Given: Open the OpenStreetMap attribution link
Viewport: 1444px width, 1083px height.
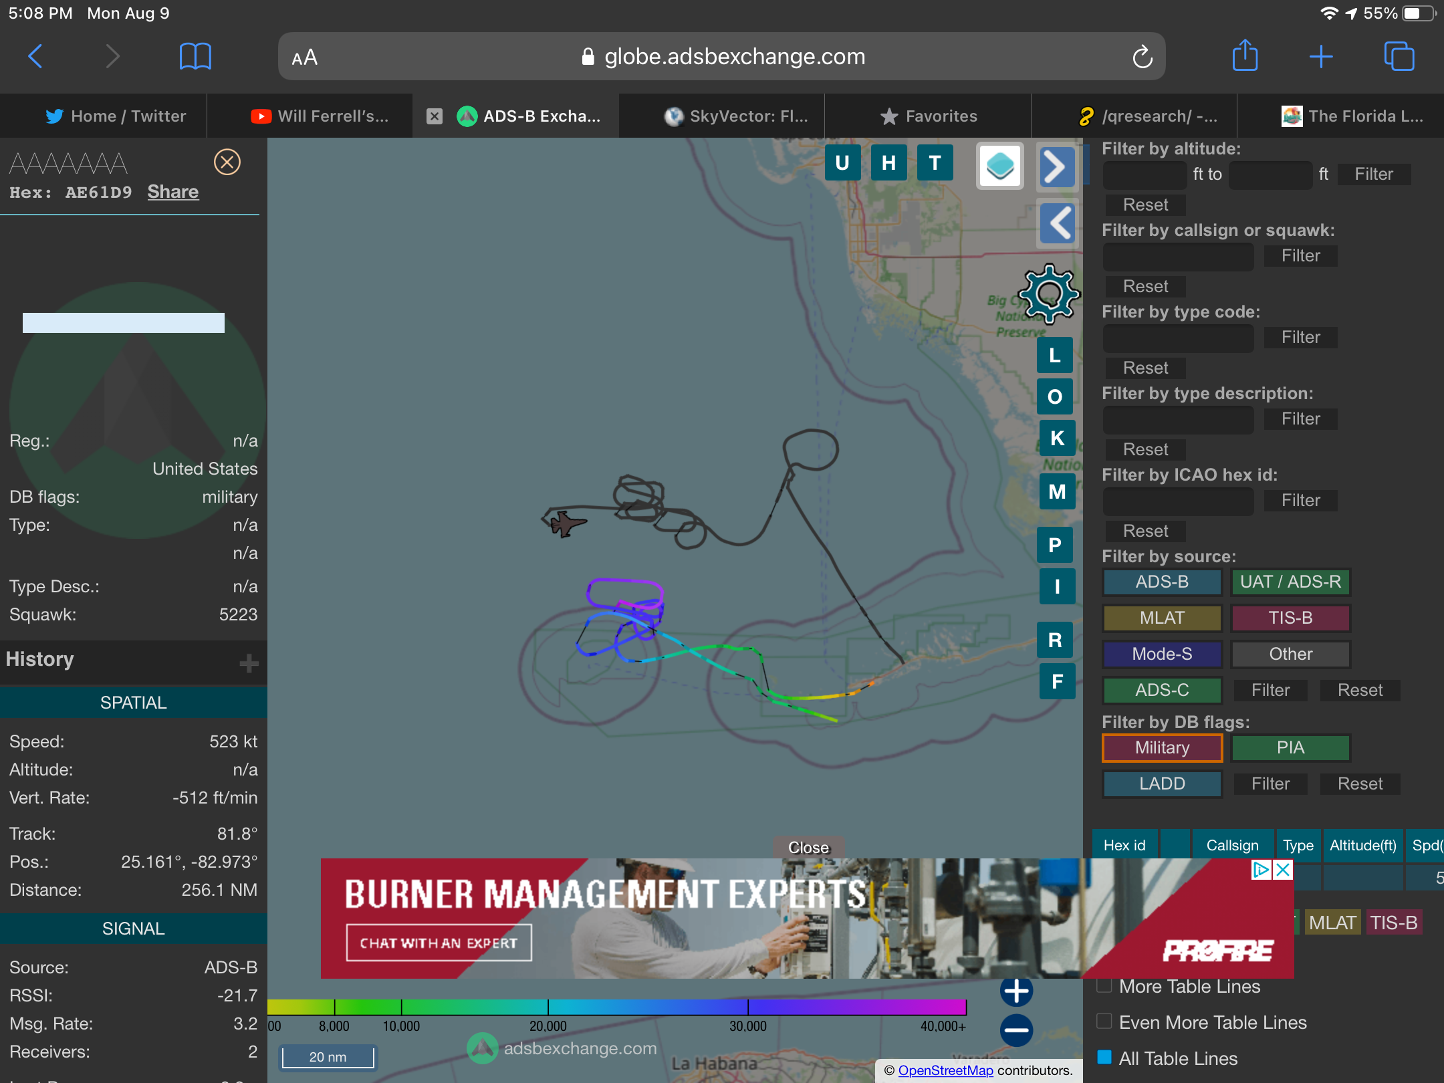Looking at the screenshot, I should tap(945, 1070).
